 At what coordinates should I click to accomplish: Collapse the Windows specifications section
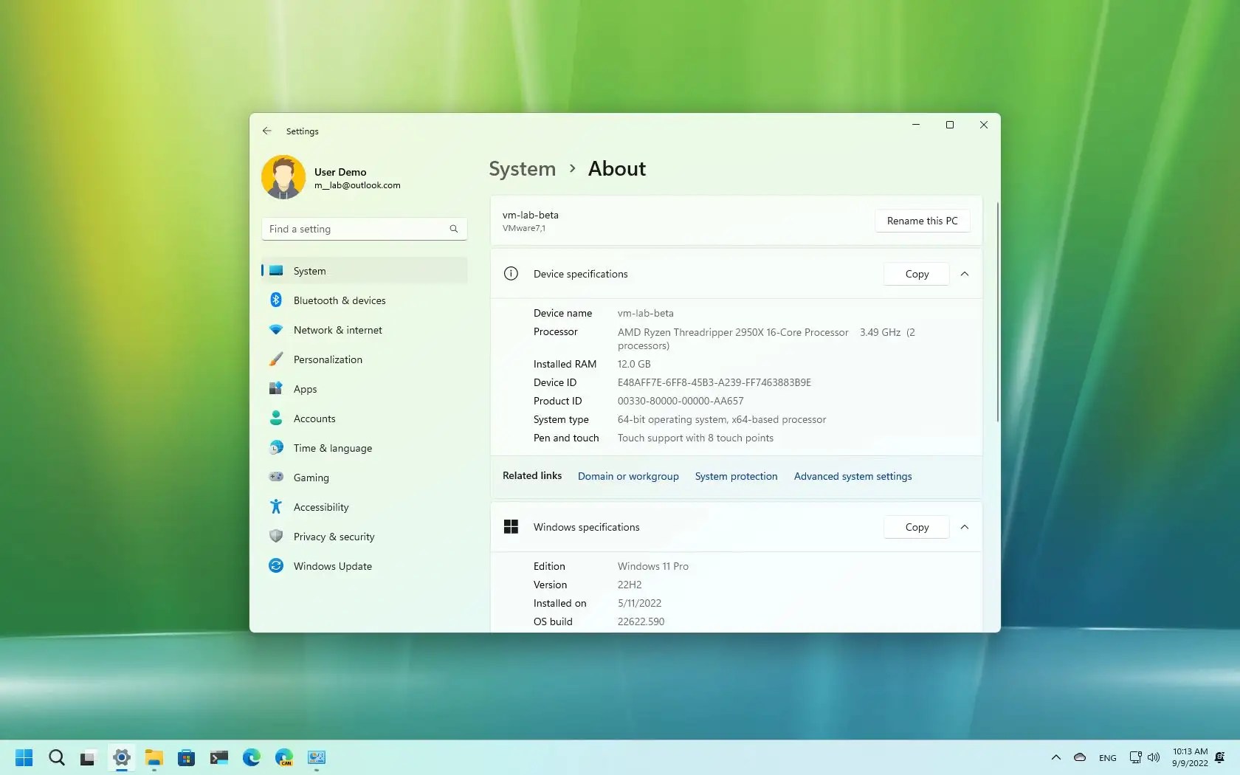pyautogui.click(x=964, y=527)
